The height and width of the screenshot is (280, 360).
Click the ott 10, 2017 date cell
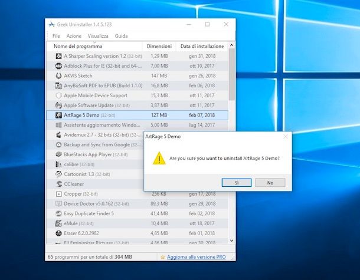(x=202, y=66)
